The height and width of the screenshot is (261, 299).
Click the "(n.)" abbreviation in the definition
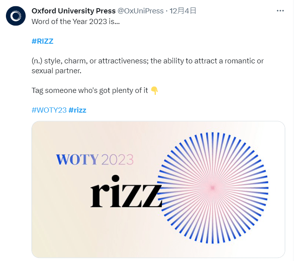[37, 61]
